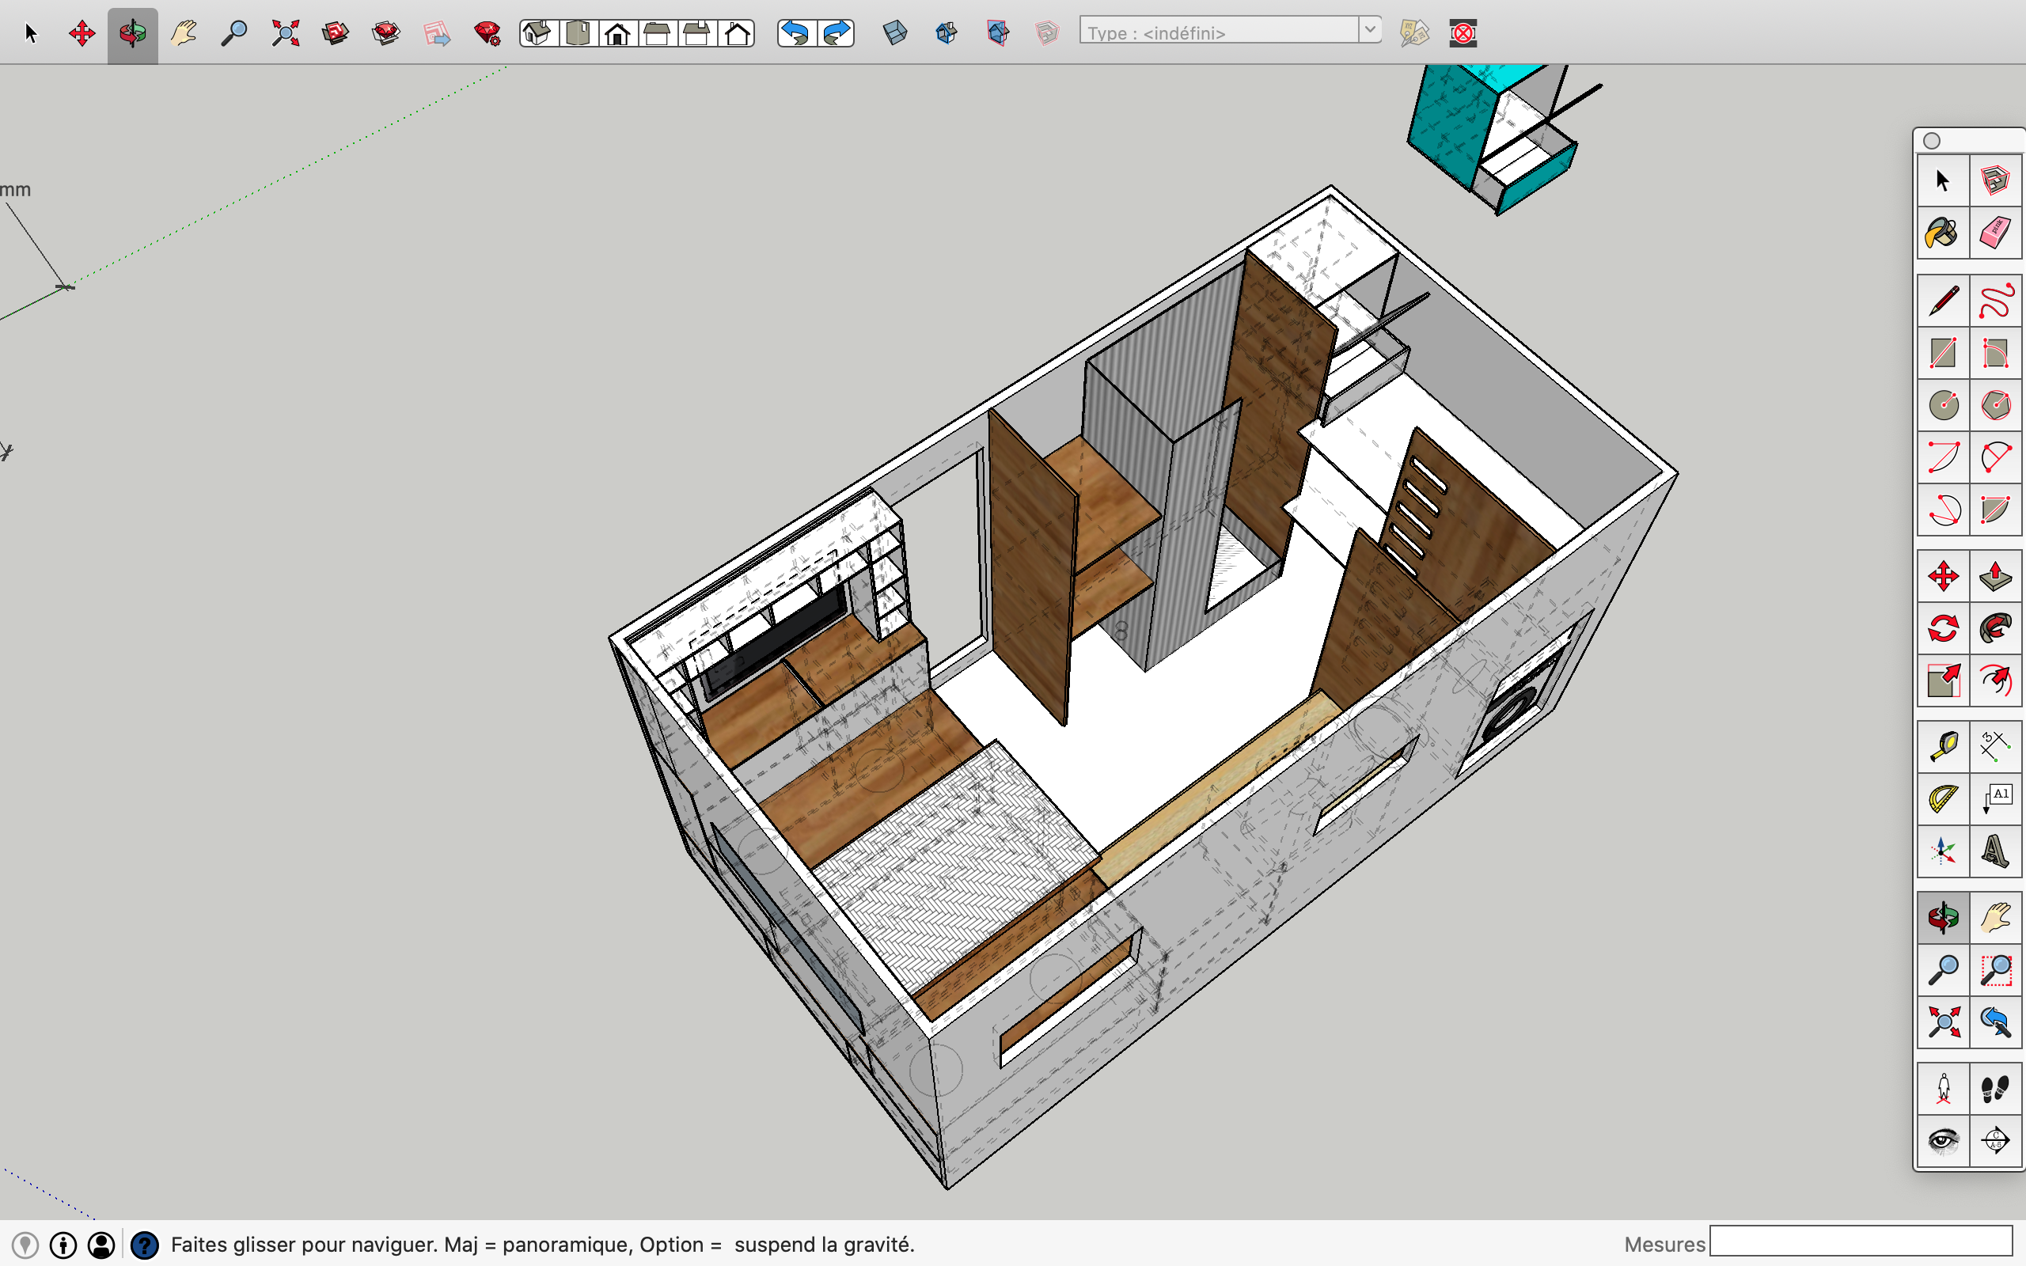
Task: Click the Undo blue arrow button
Action: tap(795, 33)
